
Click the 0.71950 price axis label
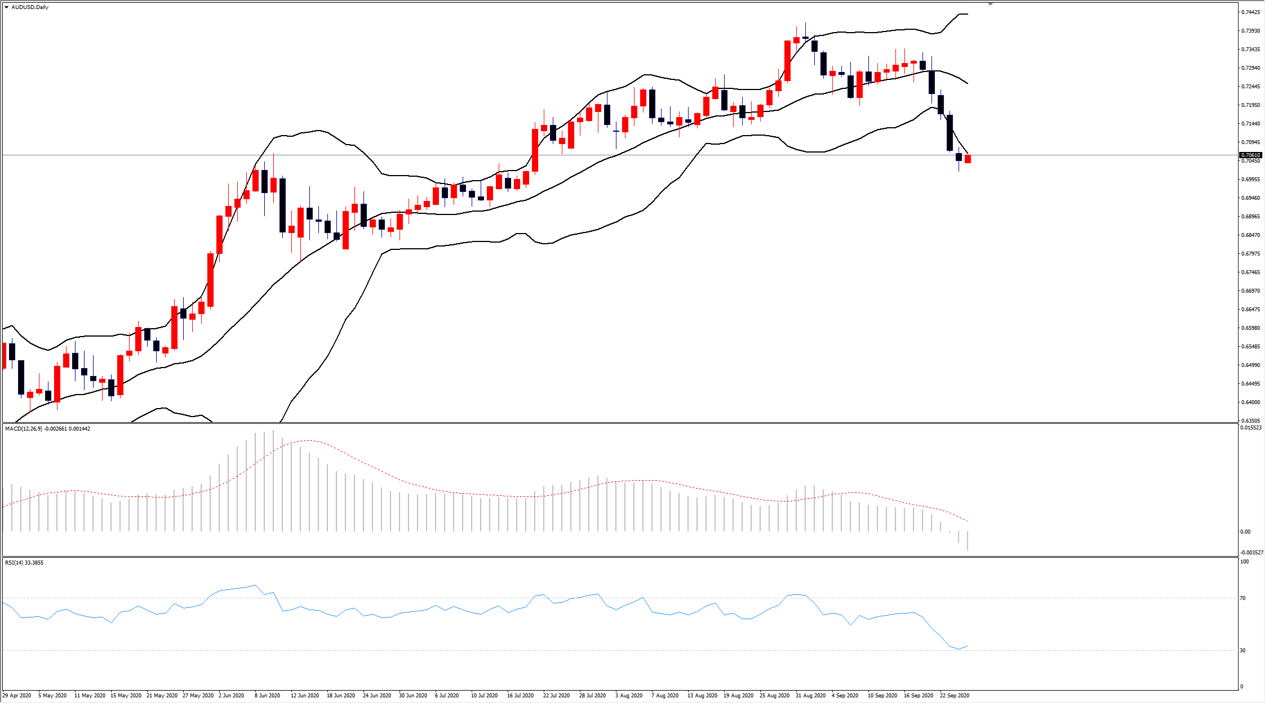1249,105
